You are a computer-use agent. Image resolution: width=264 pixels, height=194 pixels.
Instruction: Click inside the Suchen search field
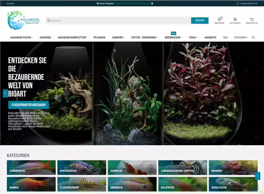coord(99,20)
